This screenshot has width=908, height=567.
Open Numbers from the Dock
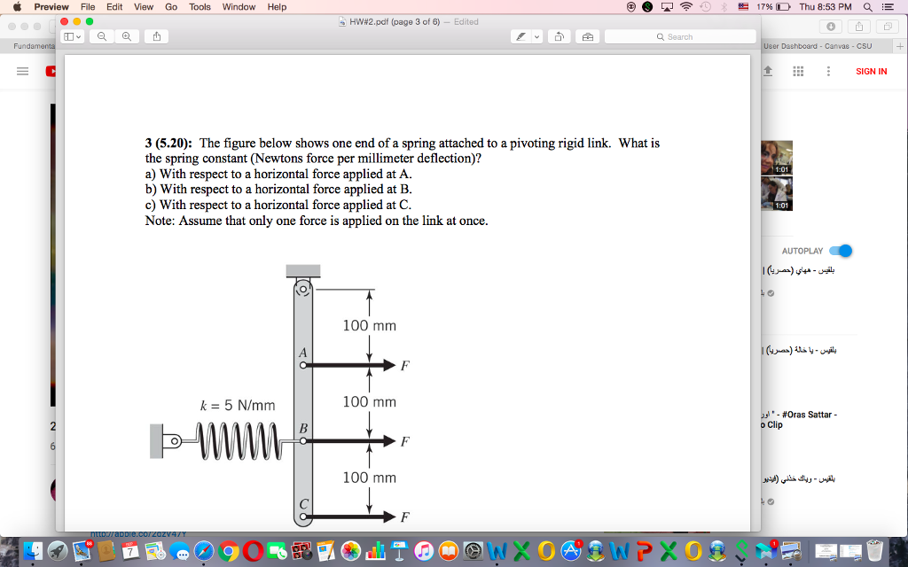click(375, 551)
